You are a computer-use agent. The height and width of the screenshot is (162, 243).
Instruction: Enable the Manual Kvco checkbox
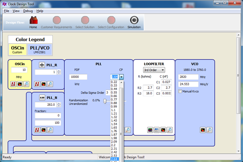[x=180, y=91]
